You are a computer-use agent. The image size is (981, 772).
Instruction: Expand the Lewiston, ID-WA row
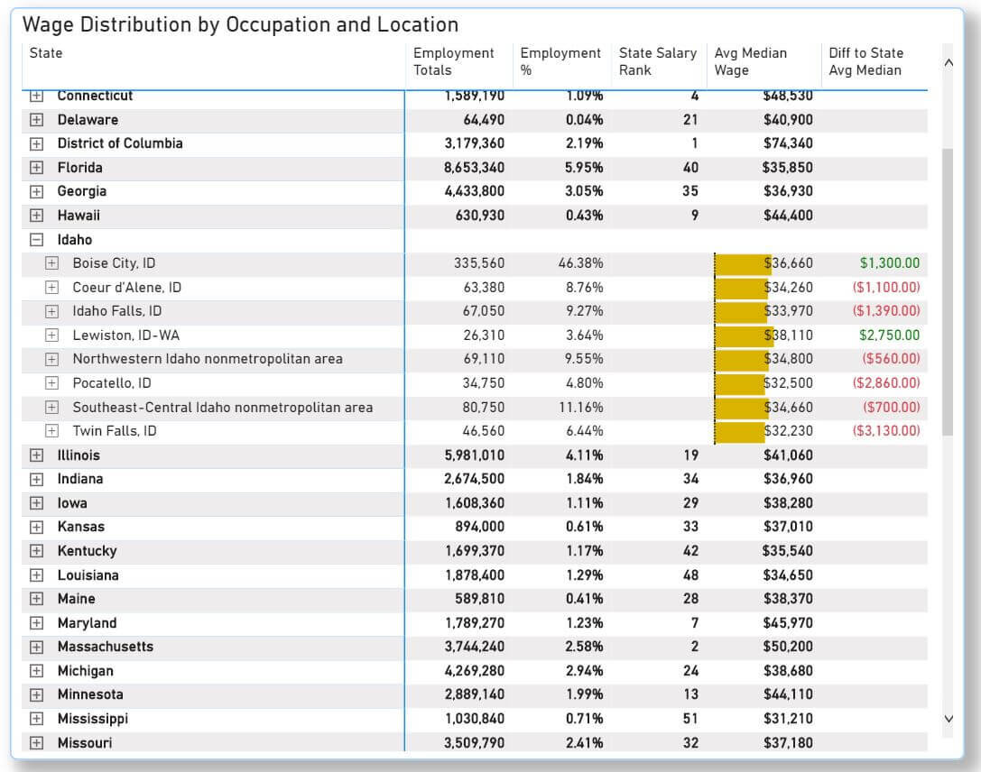coord(52,335)
